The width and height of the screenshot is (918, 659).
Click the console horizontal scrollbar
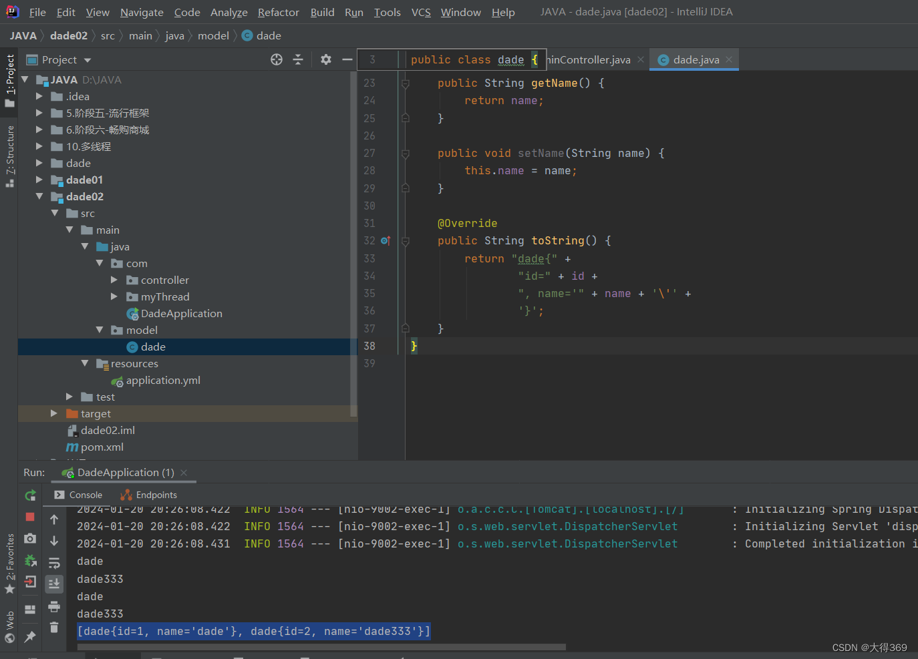(x=321, y=646)
